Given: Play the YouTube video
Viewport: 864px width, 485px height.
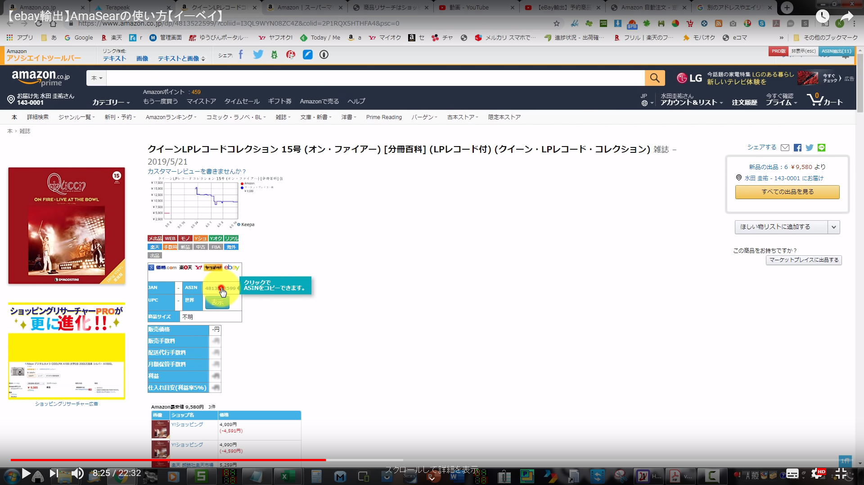Looking at the screenshot, I should coord(26,473).
